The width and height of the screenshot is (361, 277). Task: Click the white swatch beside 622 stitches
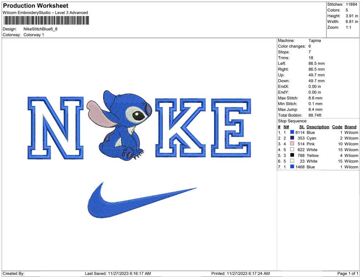click(x=292, y=149)
